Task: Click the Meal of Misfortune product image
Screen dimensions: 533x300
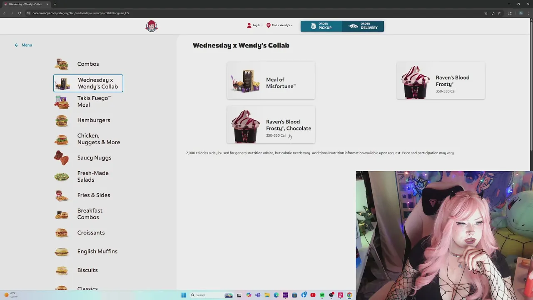Action: 246,81
